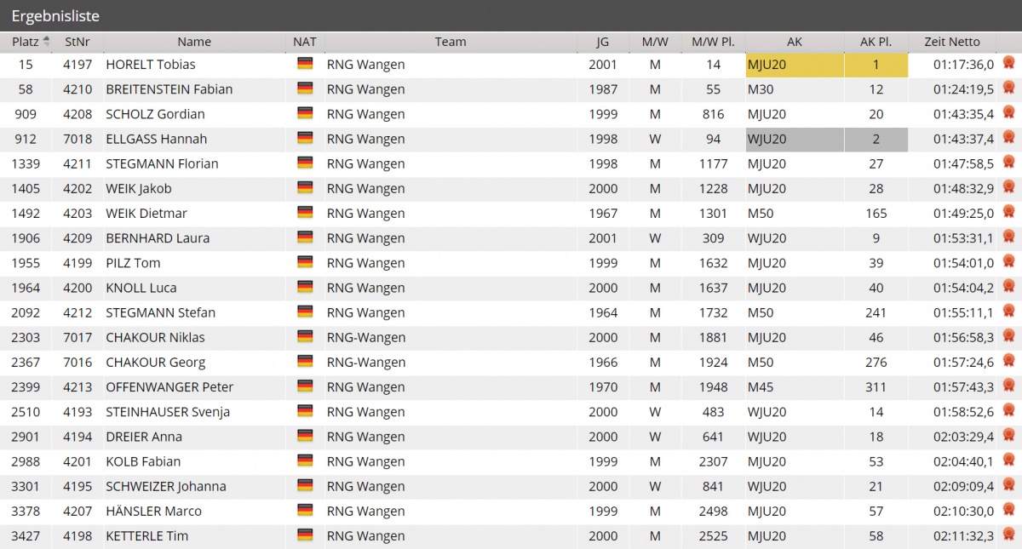
Task: Click M/W Pl. value 2525
Action: point(714,536)
